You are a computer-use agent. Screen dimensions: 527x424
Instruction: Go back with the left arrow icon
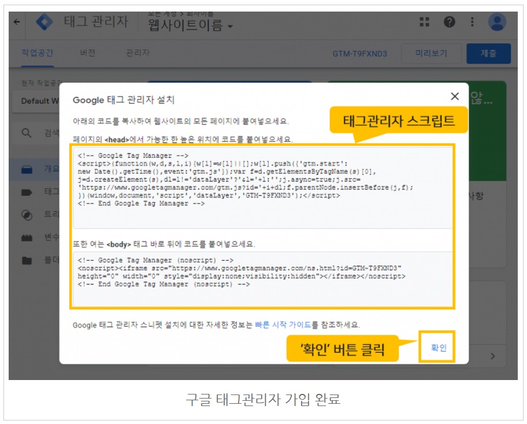(16, 22)
